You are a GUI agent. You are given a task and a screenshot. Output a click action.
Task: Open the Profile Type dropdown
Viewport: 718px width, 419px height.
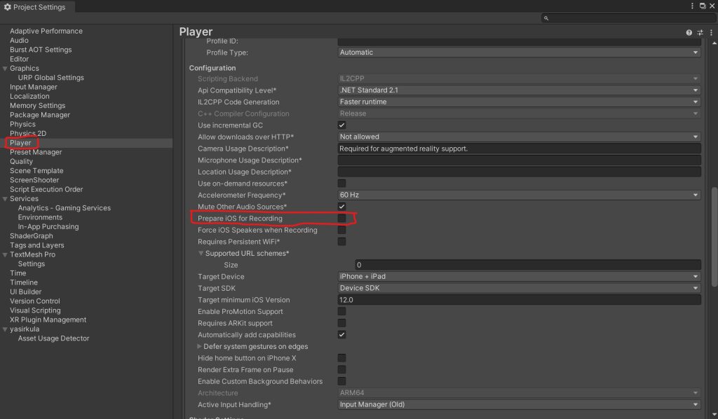pyautogui.click(x=520, y=53)
